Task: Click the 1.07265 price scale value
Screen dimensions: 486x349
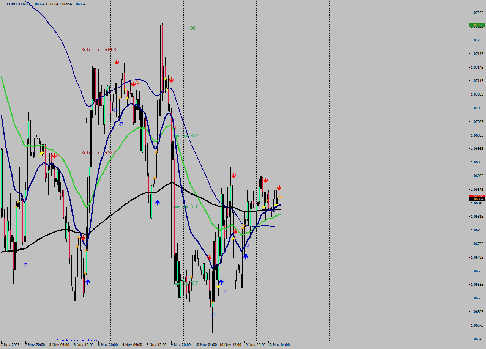Action: click(x=477, y=13)
